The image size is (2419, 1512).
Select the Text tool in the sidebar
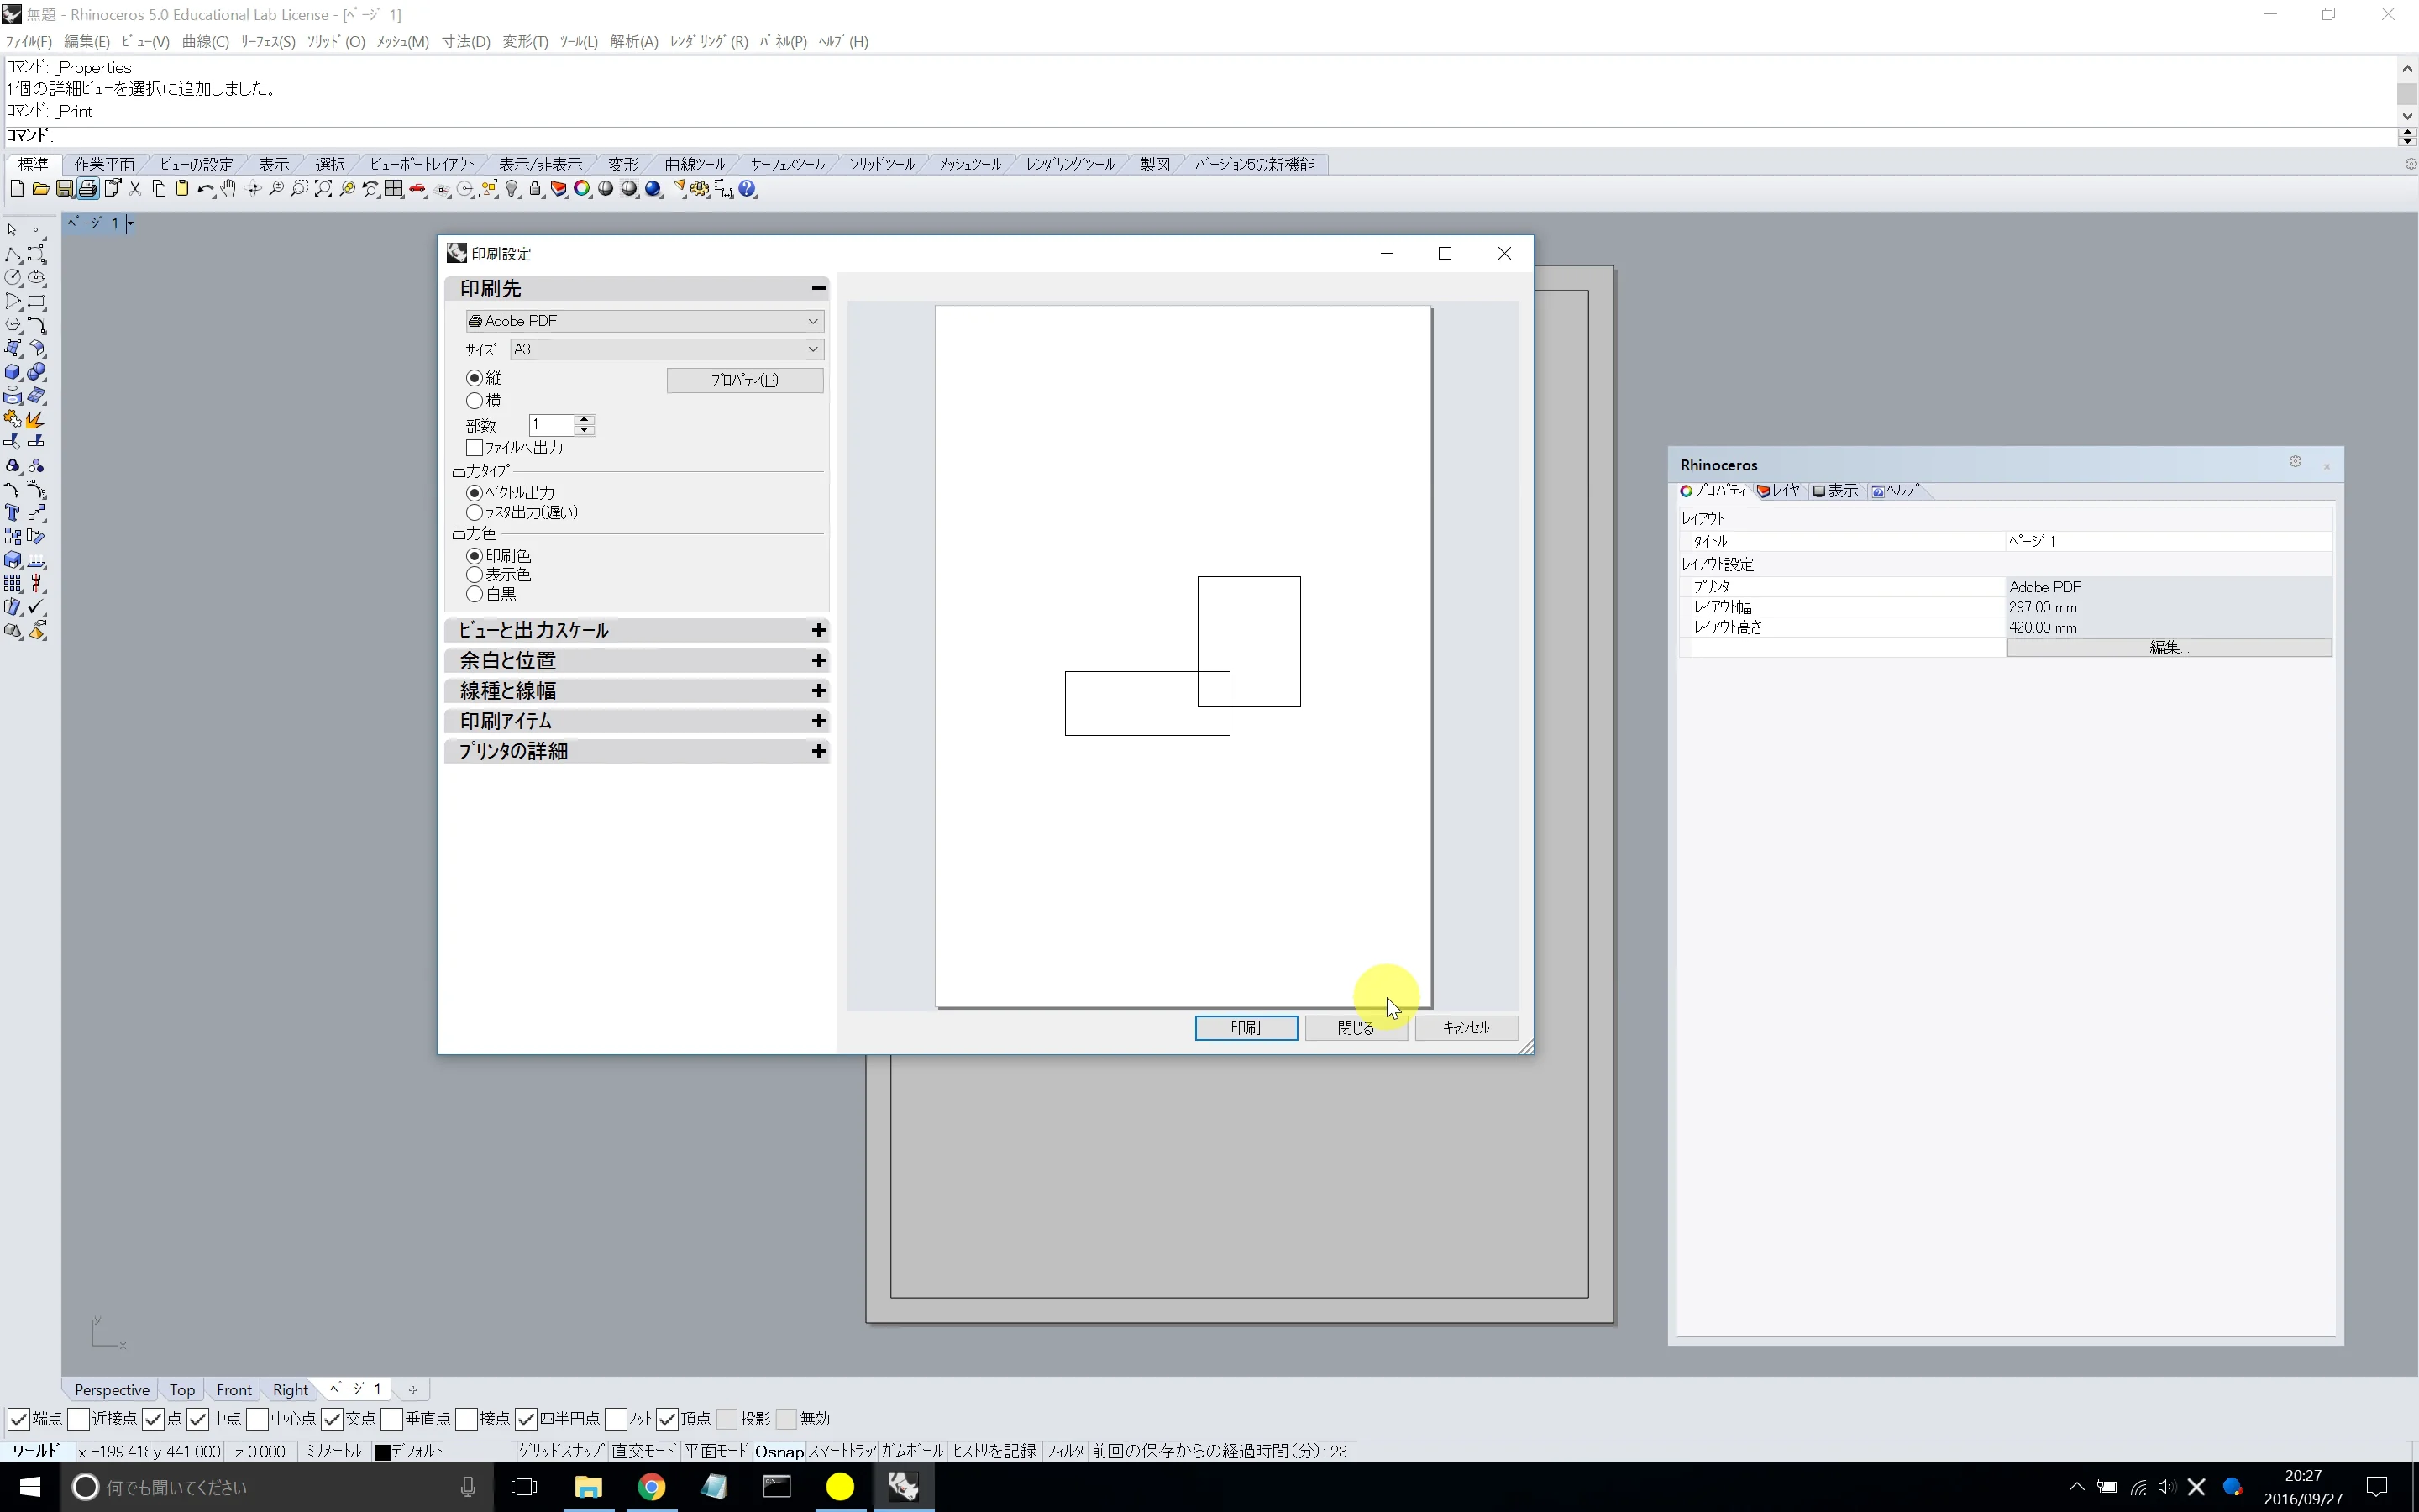pos(13,513)
